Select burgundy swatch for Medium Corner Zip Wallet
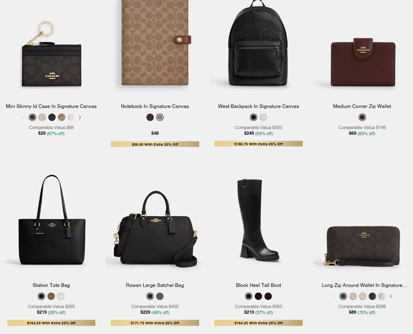The height and width of the screenshot is (334, 413). [x=362, y=117]
